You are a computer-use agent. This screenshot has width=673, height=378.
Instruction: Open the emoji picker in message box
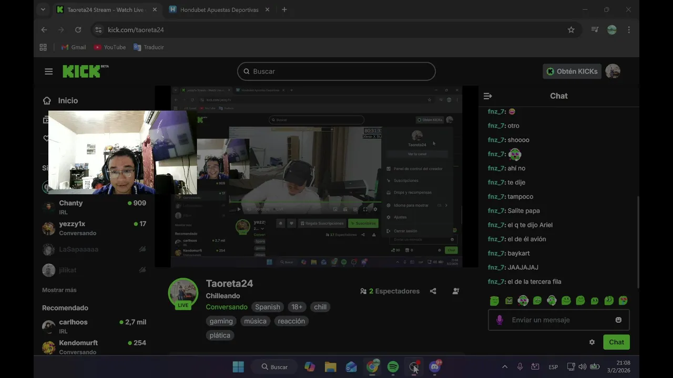[x=618, y=320]
